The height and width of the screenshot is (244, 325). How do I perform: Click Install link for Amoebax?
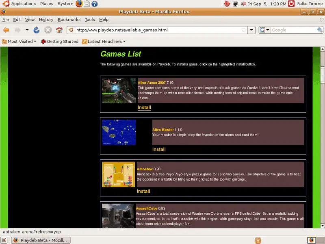143,191
